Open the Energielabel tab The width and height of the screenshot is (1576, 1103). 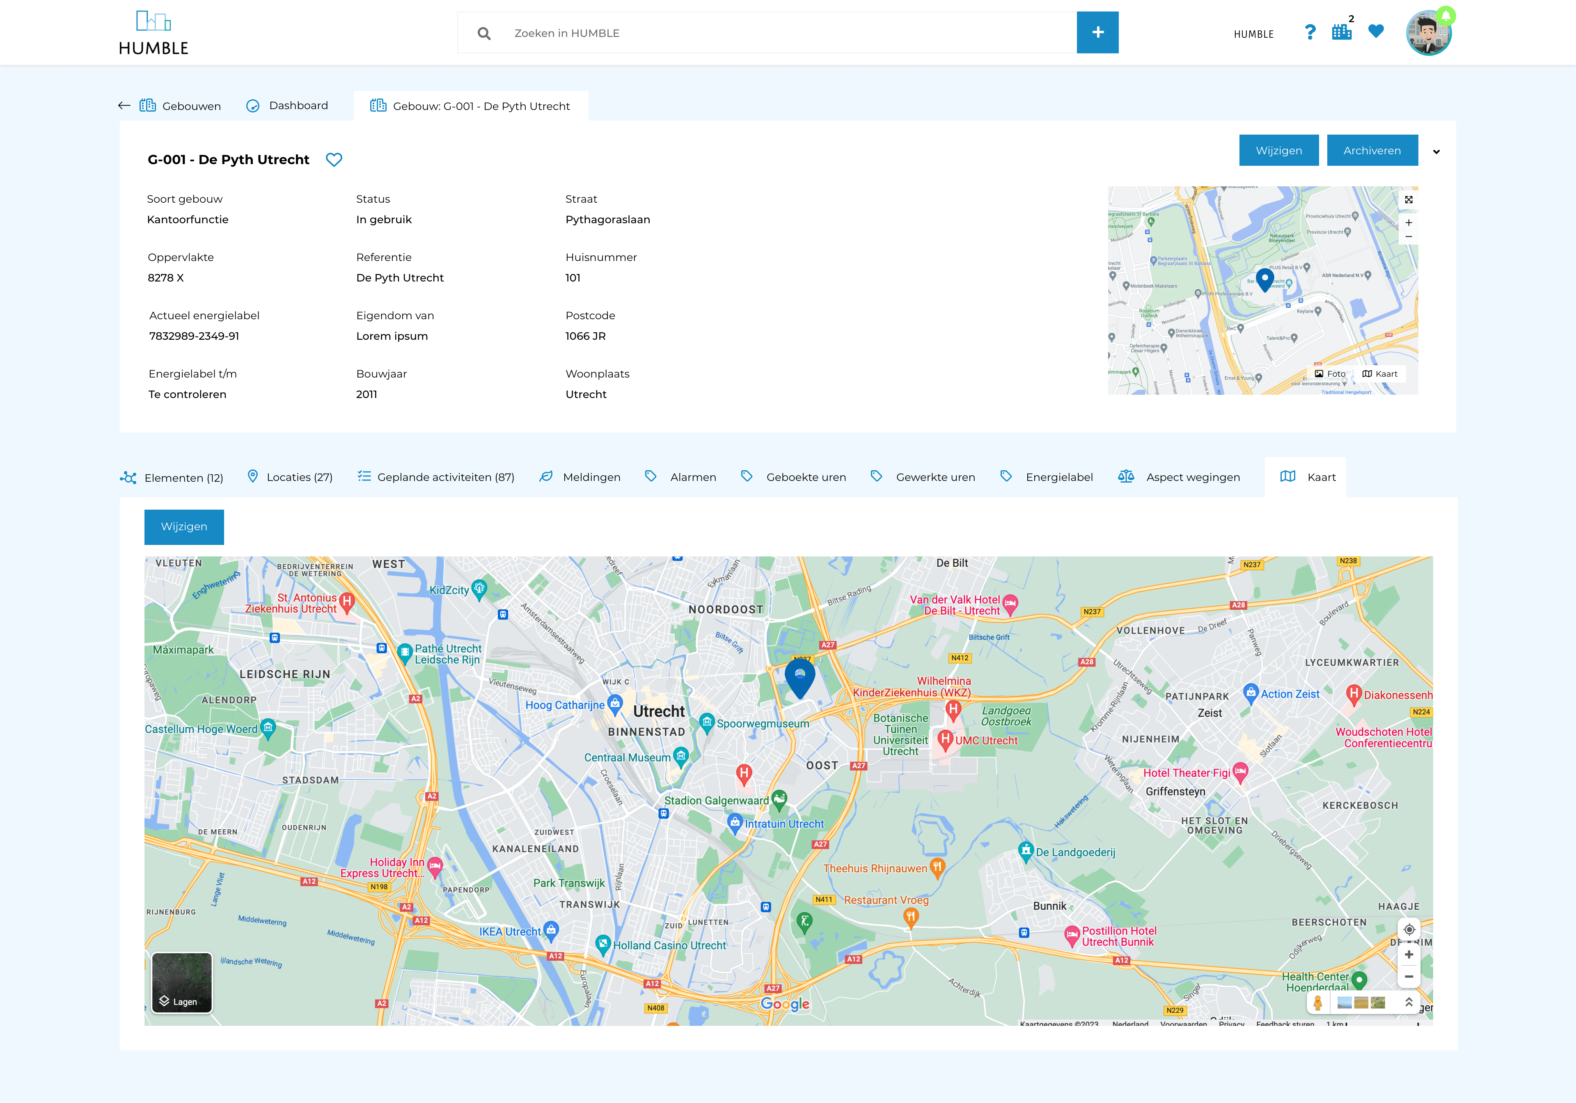point(1046,476)
